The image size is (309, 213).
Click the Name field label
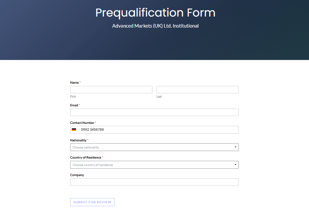[74, 83]
